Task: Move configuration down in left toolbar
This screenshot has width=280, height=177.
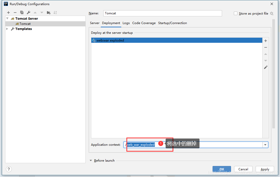Action: point(42,13)
